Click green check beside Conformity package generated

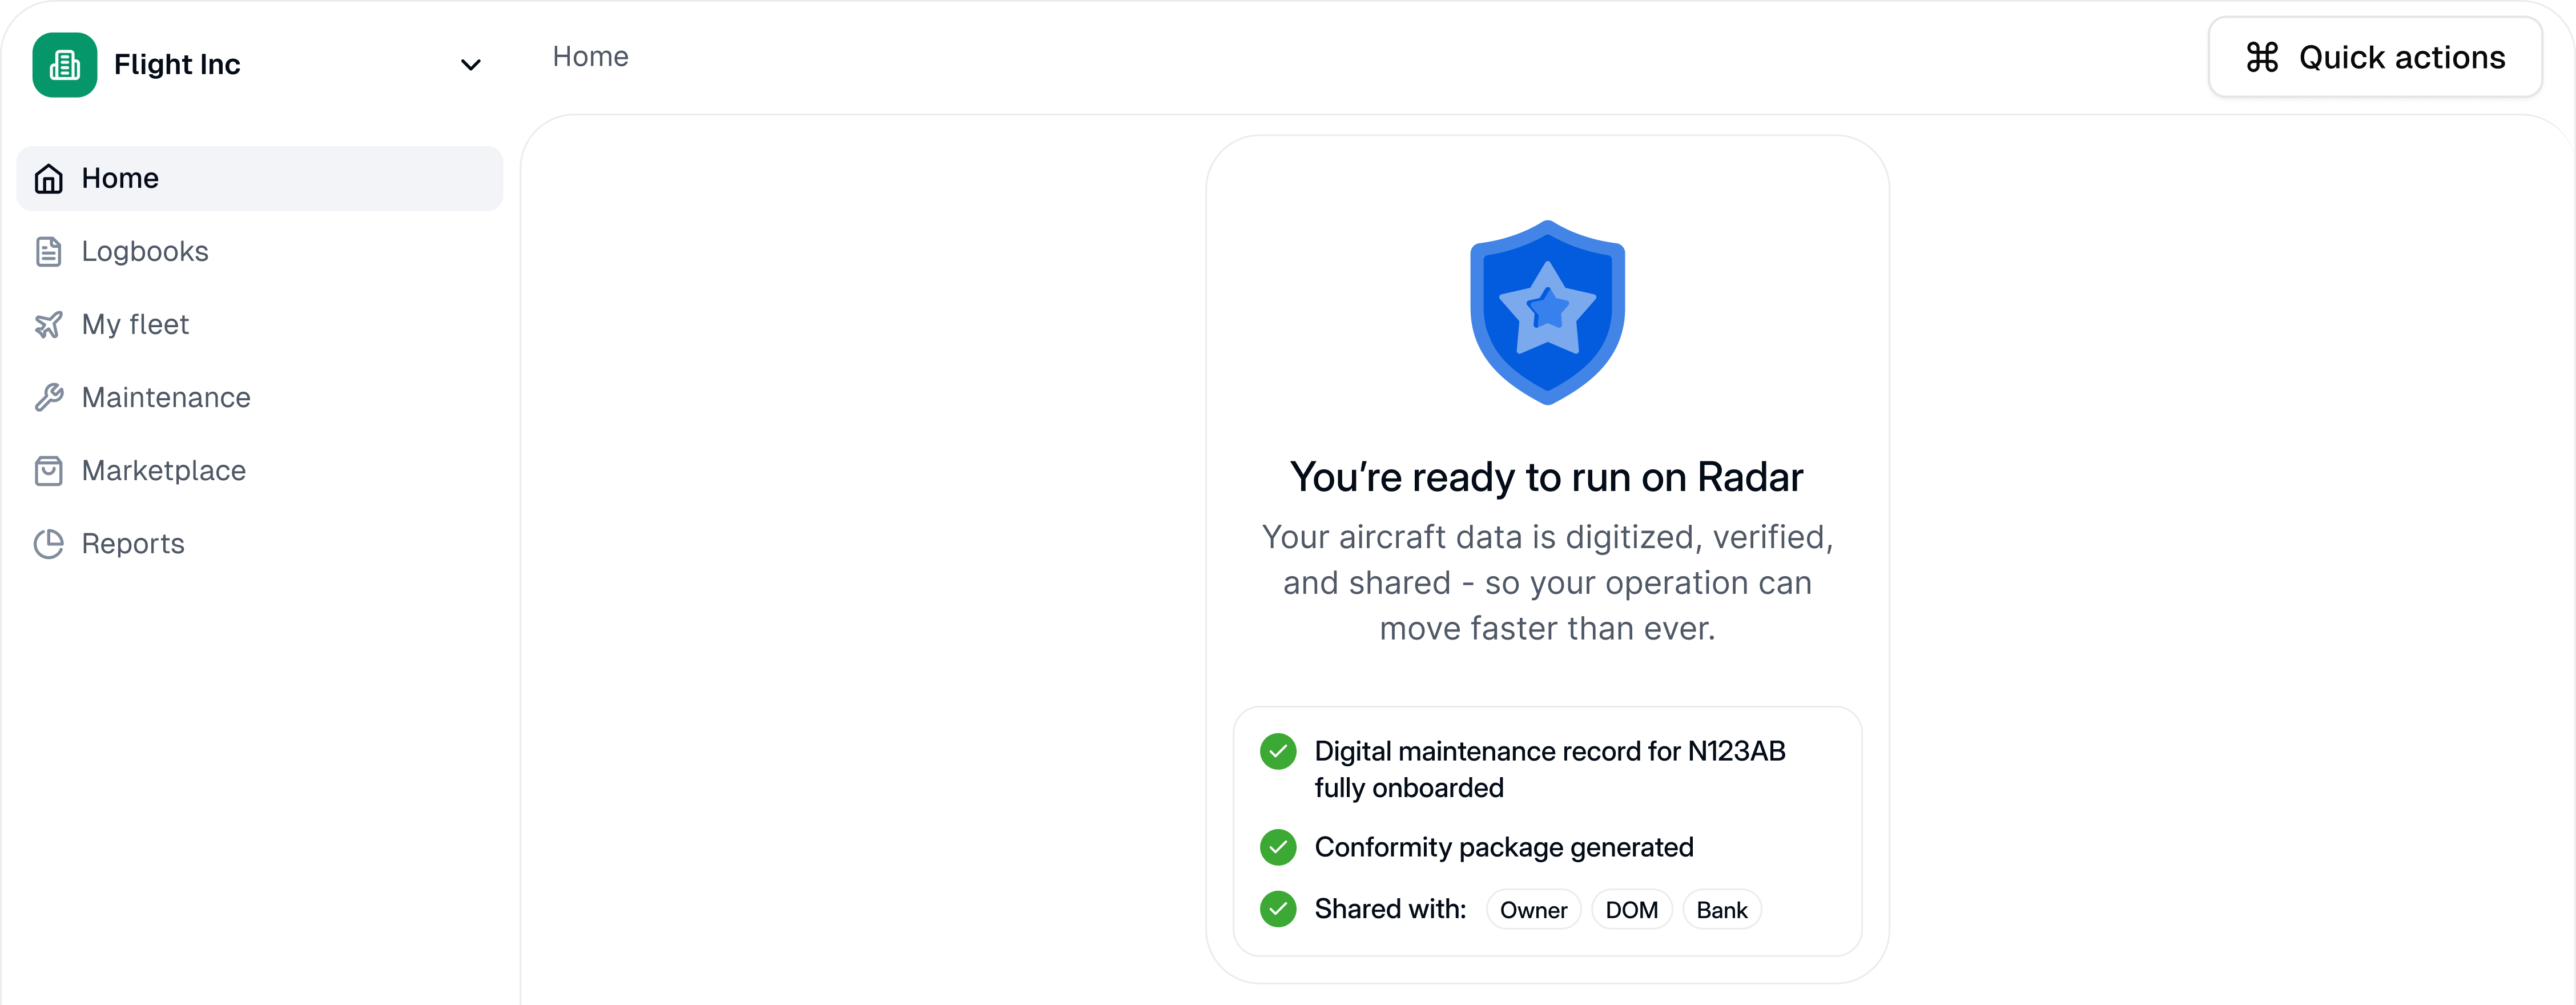1278,847
